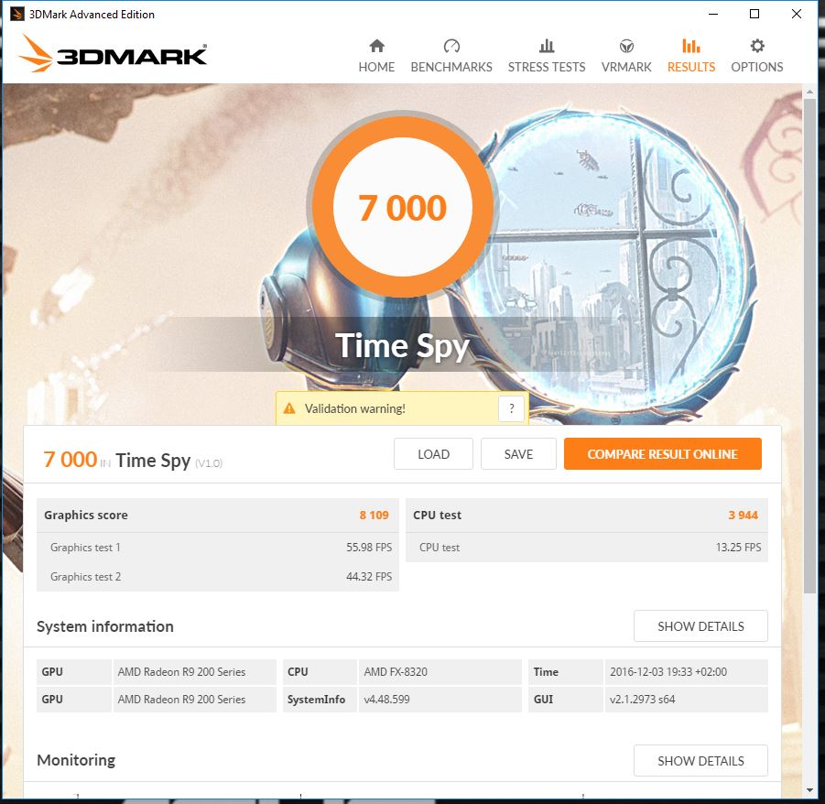Open the Options gear icon
This screenshot has width=825, height=804.
(757, 47)
